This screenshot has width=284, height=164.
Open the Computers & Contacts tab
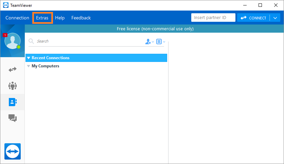[x=13, y=102]
